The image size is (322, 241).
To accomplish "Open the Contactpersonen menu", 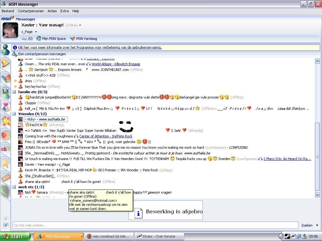I will [x=31, y=11].
